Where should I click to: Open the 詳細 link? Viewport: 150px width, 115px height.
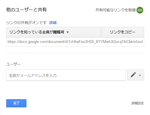(53, 23)
